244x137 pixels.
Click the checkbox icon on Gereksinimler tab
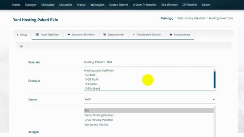pyautogui.click(x=105, y=35)
